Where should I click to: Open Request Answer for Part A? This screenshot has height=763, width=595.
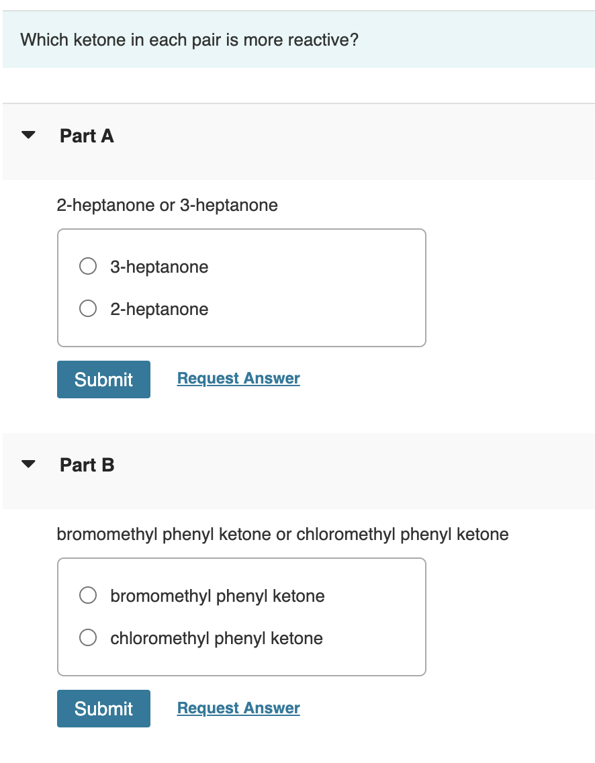[x=238, y=377]
